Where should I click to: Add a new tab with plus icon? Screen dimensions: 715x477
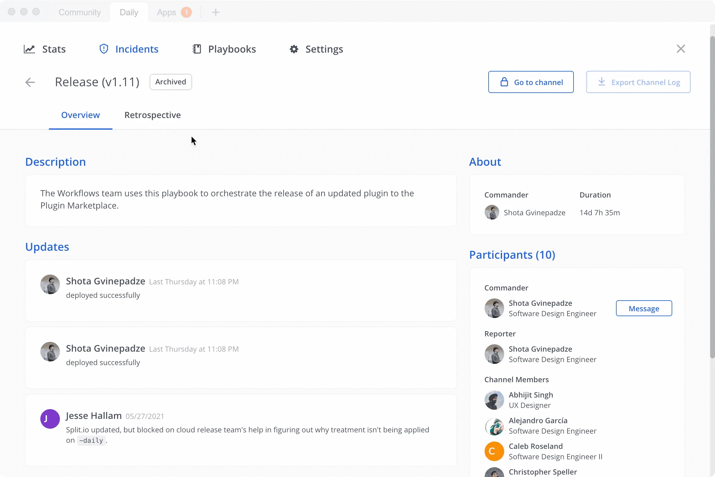click(x=216, y=12)
